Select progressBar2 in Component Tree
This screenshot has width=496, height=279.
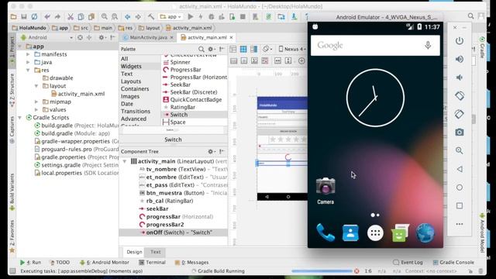pos(165,225)
